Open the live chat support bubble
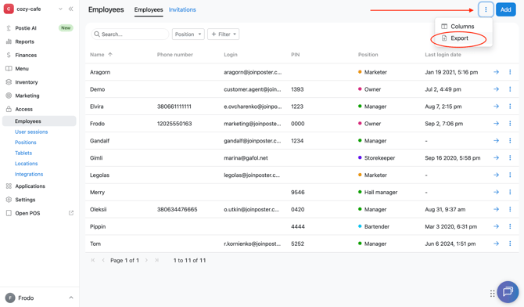This screenshot has height=307, width=524. (508, 291)
